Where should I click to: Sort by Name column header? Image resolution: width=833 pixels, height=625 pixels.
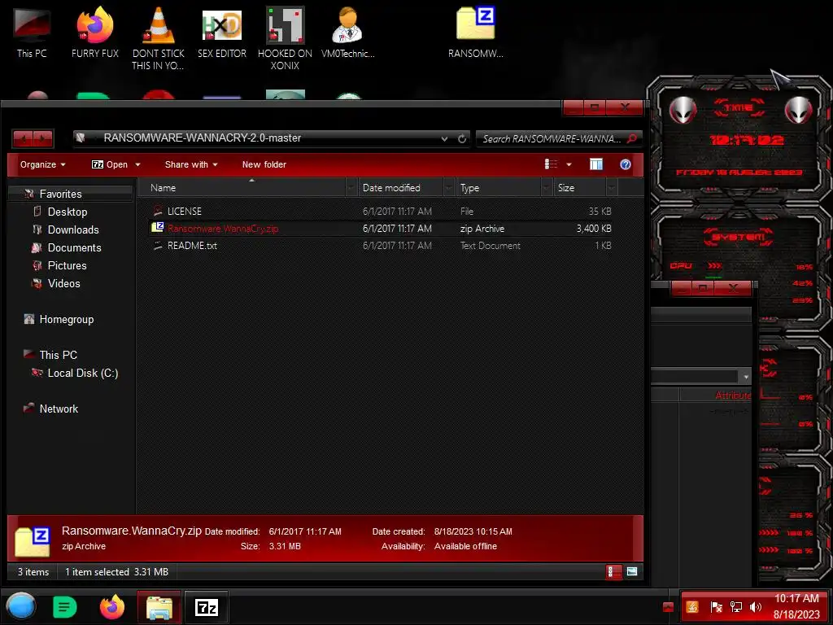(x=163, y=188)
